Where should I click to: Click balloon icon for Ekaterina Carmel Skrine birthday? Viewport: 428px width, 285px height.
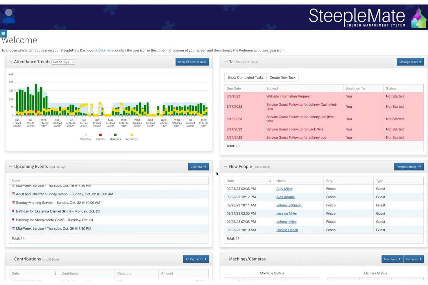click(13, 211)
